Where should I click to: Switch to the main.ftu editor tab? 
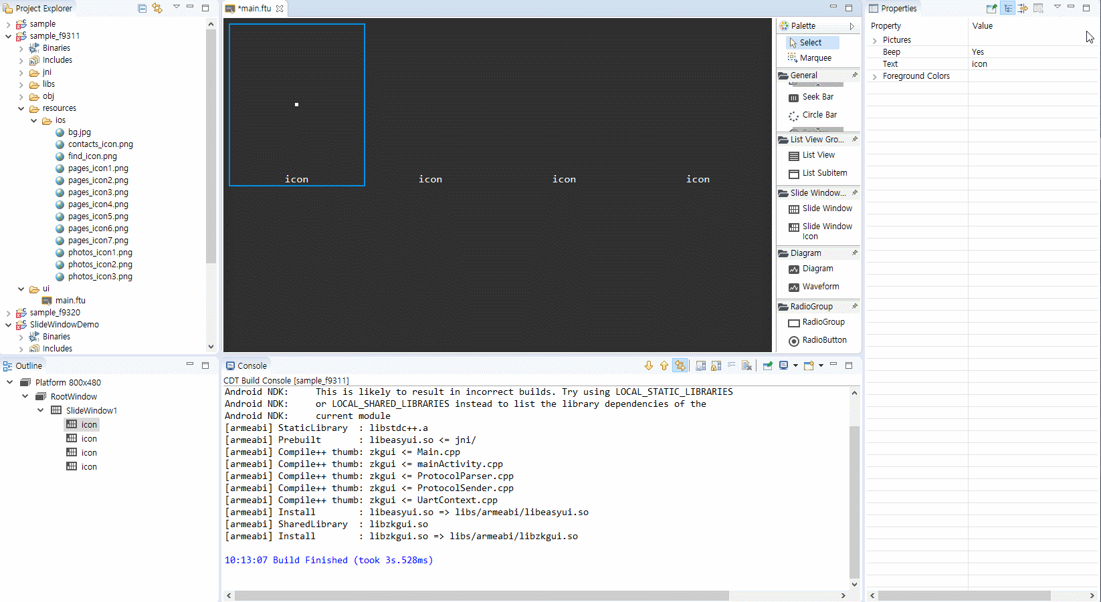point(254,9)
